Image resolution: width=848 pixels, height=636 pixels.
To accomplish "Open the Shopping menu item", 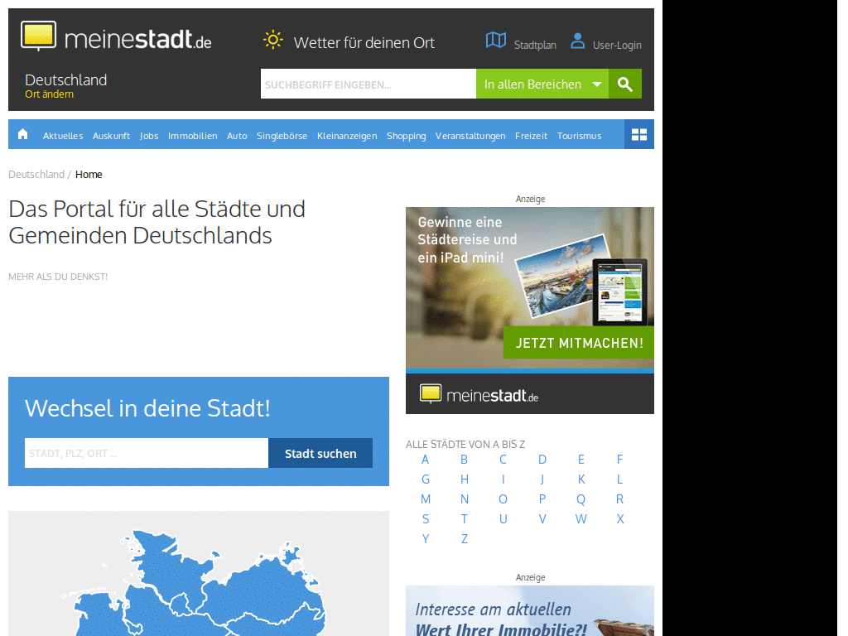I will click(x=406, y=136).
